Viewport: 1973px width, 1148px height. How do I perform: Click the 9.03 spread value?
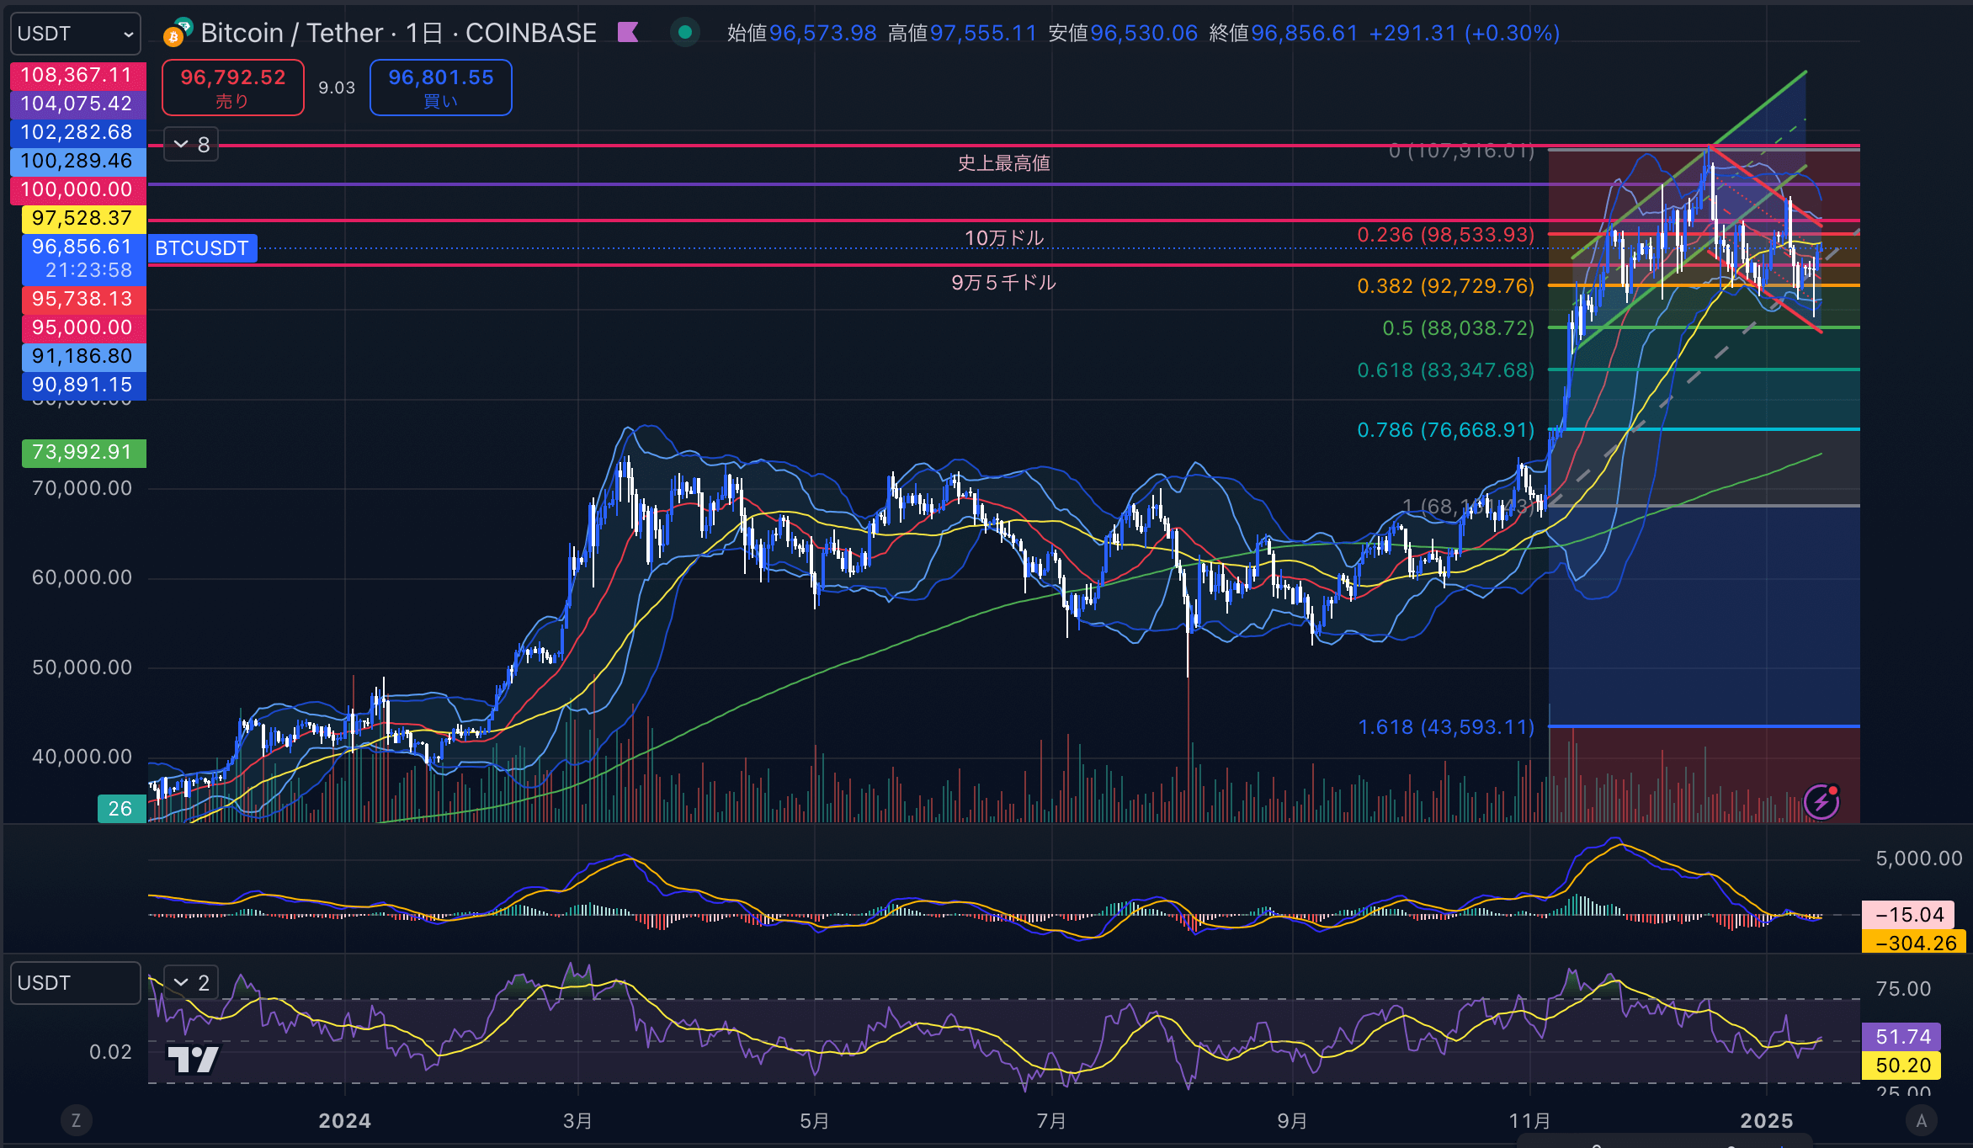tap(337, 88)
